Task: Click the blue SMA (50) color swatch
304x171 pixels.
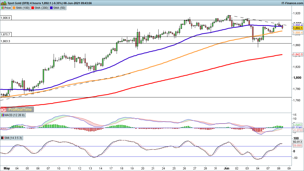Action: coord(51,8)
